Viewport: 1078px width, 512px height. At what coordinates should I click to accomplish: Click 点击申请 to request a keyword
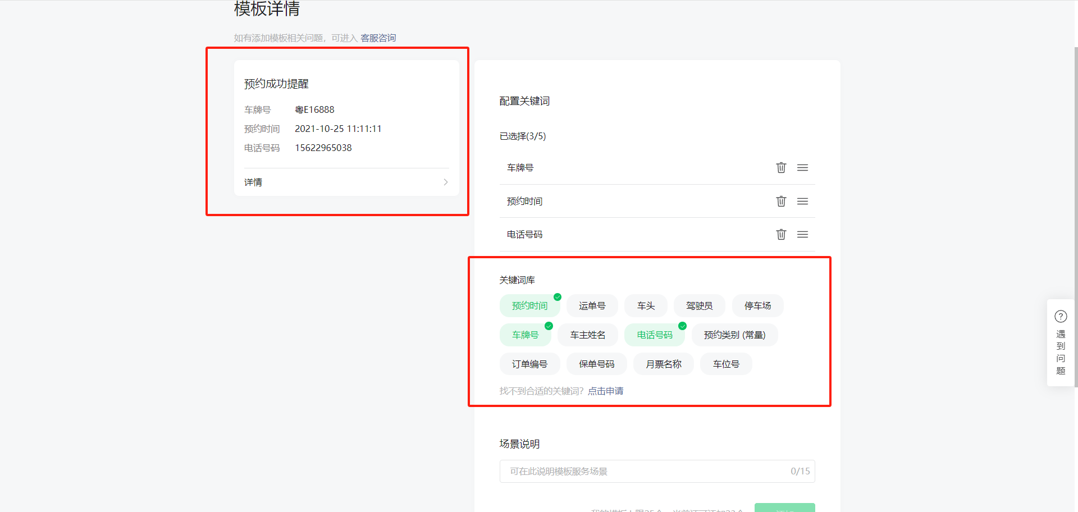(605, 391)
